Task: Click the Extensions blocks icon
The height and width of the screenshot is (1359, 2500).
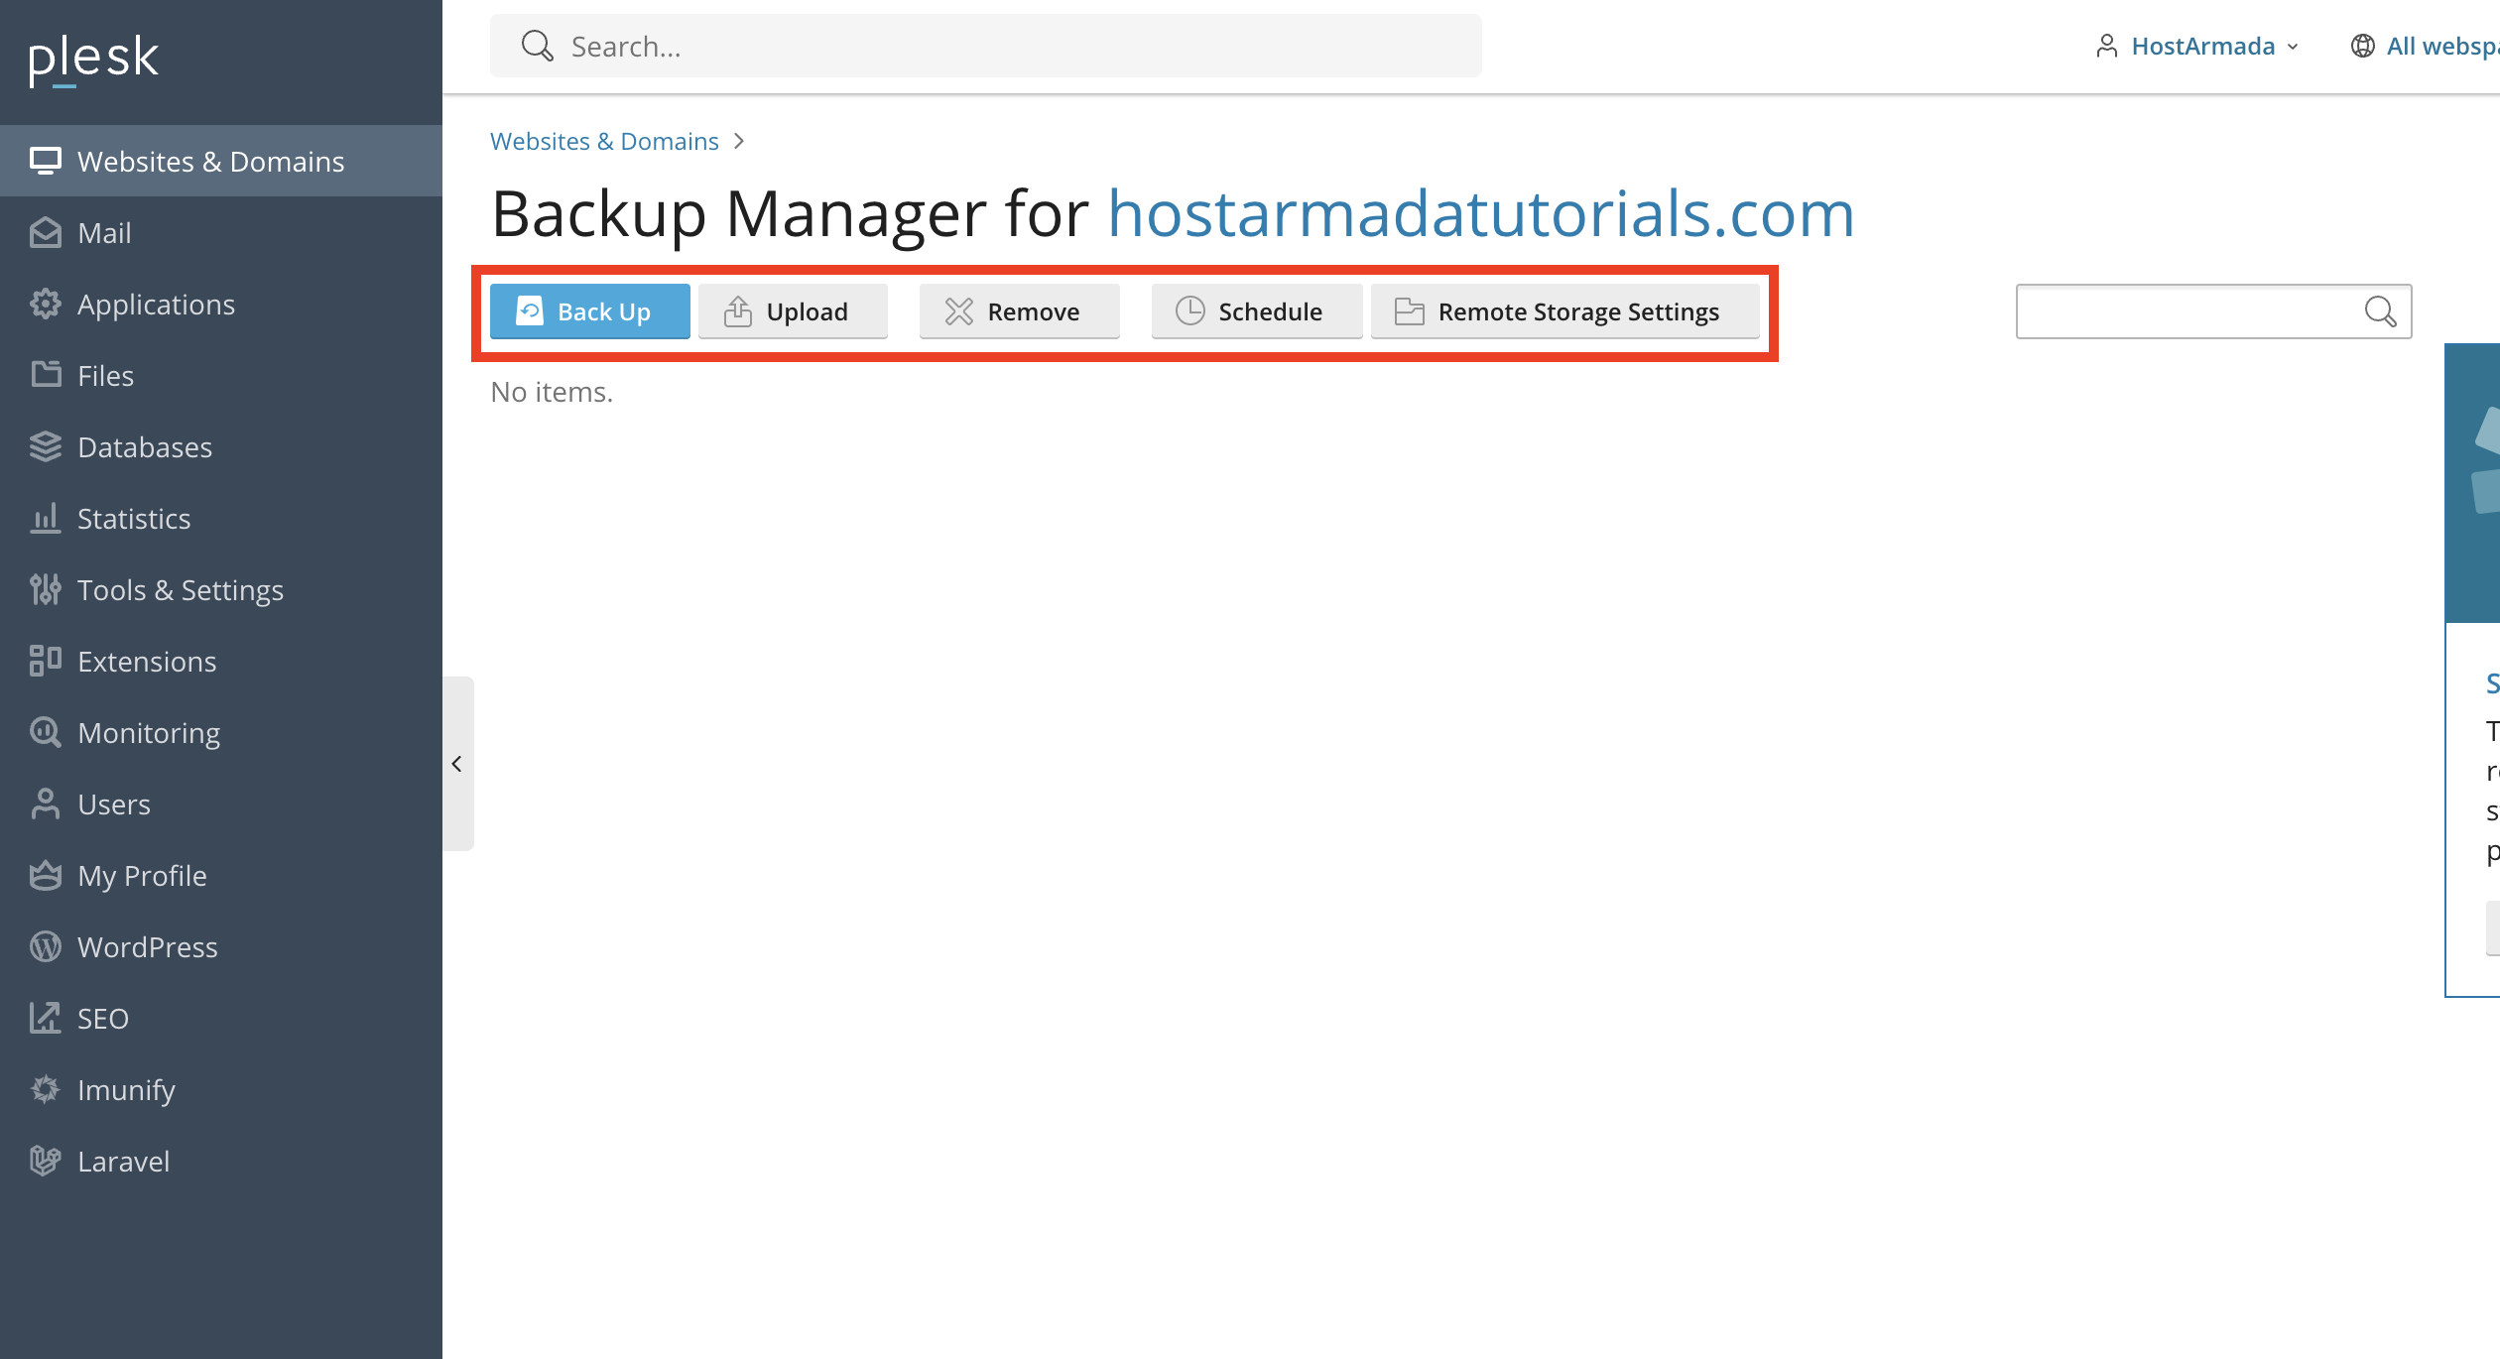Action: (46, 661)
